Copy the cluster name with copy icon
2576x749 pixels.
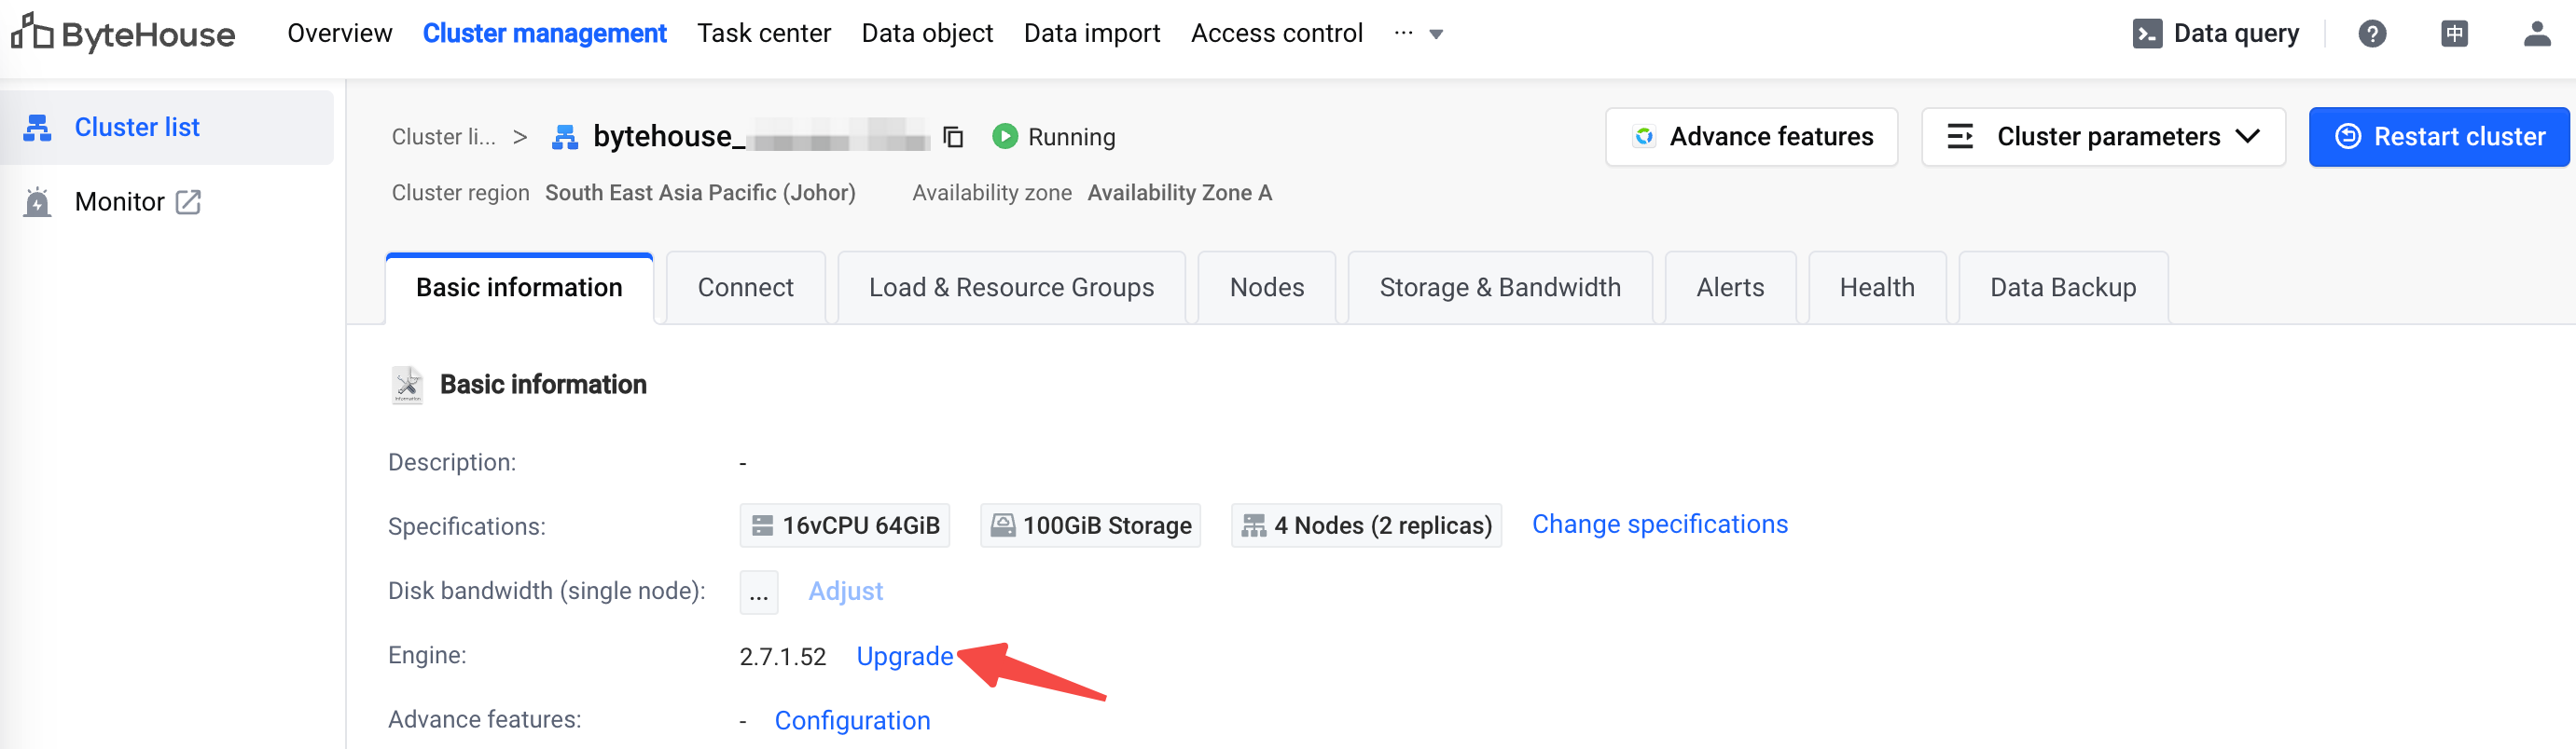point(953,137)
